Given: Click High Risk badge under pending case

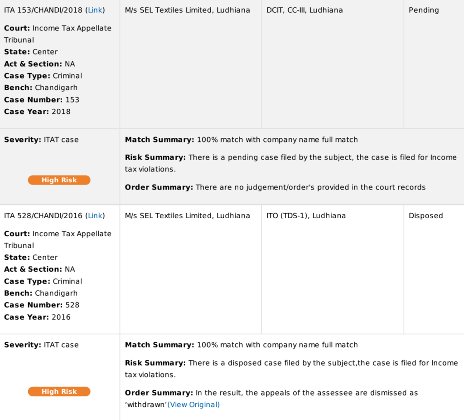Looking at the screenshot, I should coord(59,180).
